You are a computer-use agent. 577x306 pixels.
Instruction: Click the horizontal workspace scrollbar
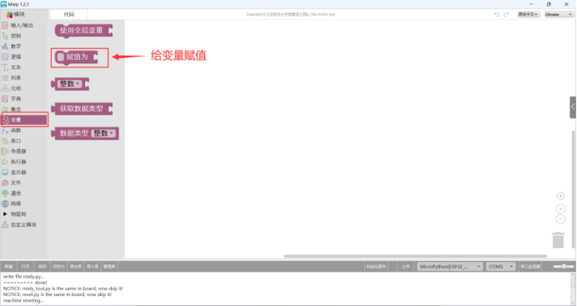415,256
